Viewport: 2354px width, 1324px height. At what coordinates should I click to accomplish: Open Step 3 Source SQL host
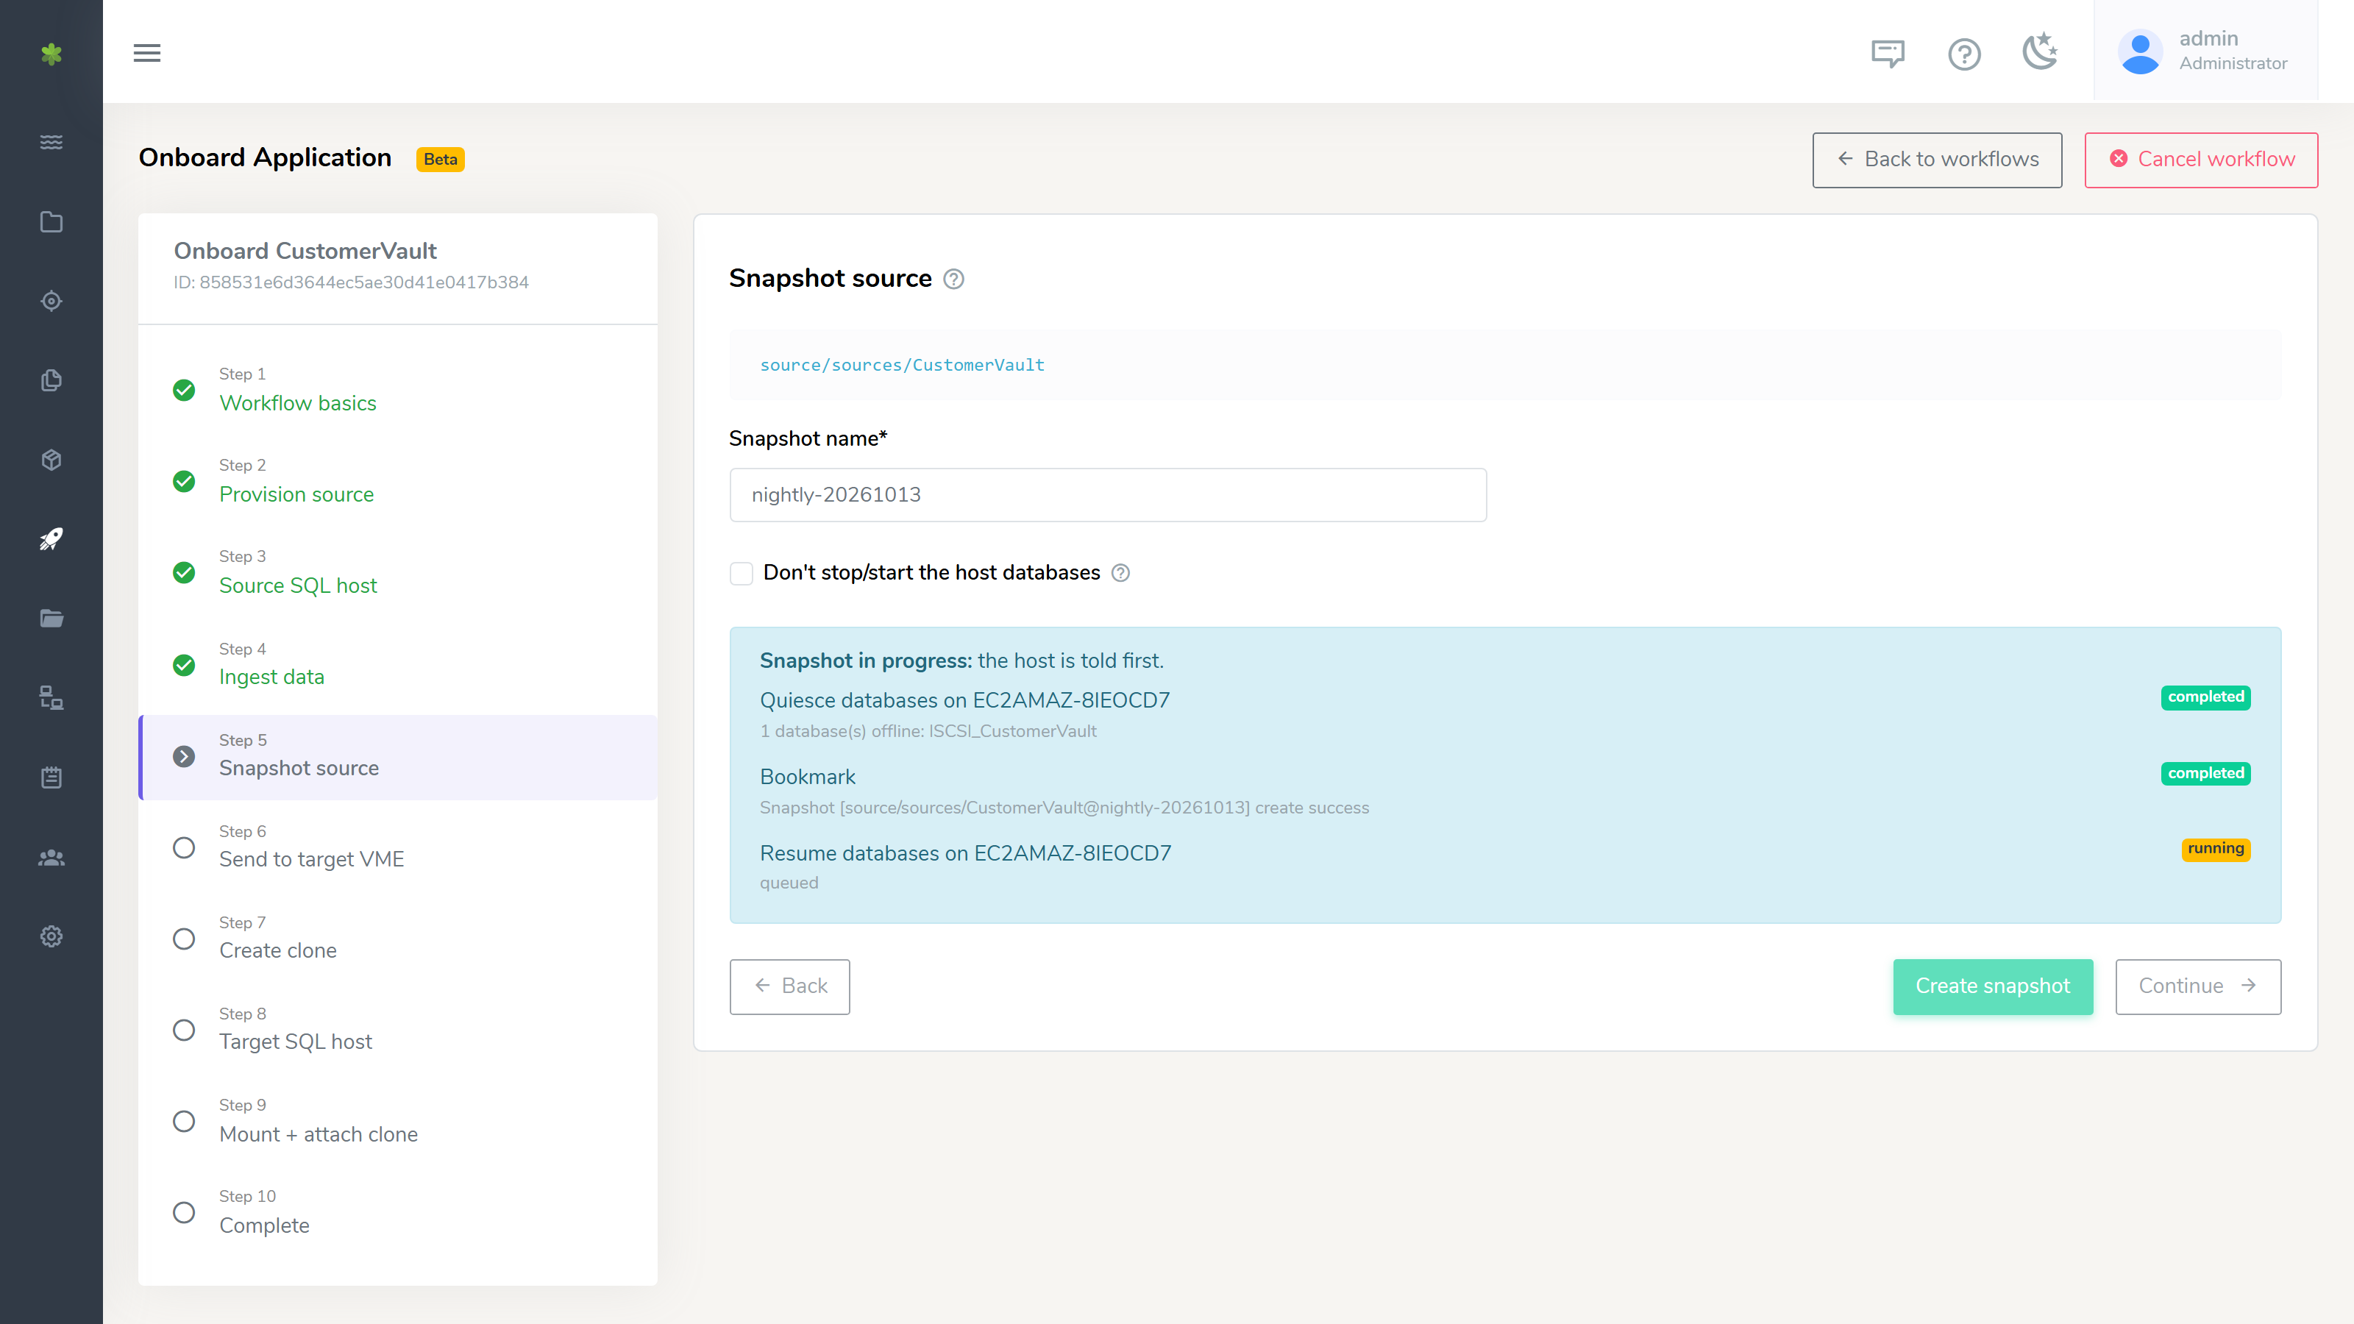click(397, 573)
